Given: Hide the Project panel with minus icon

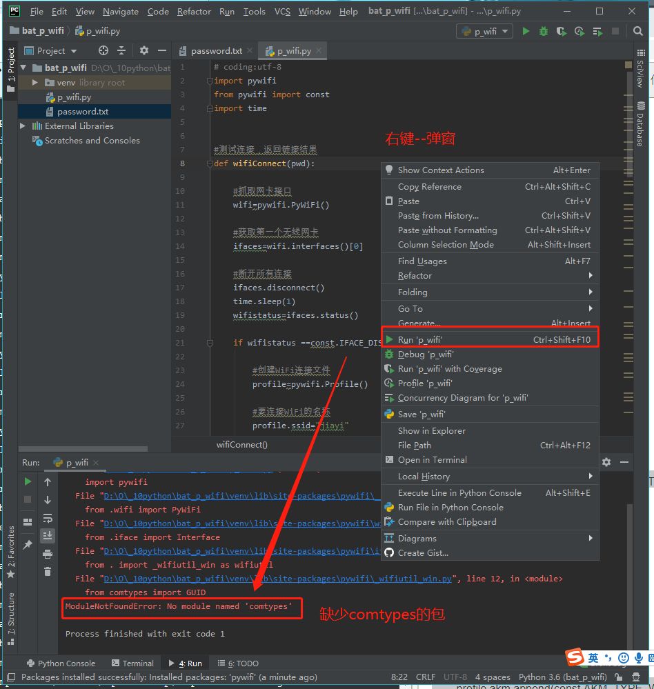Looking at the screenshot, I should (161, 50).
